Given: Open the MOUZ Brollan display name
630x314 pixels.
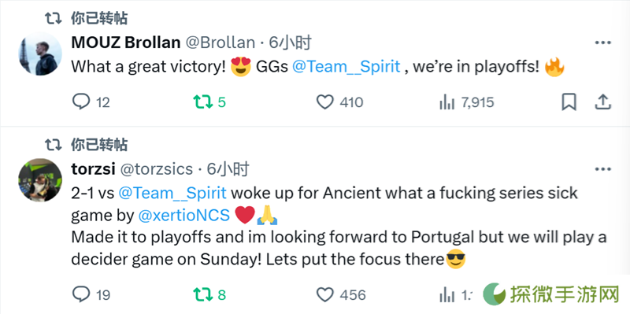Looking at the screenshot, I should pos(126,42).
